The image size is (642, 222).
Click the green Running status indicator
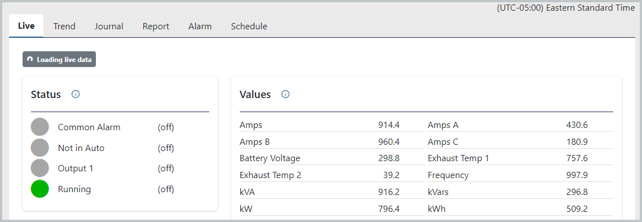(39, 189)
